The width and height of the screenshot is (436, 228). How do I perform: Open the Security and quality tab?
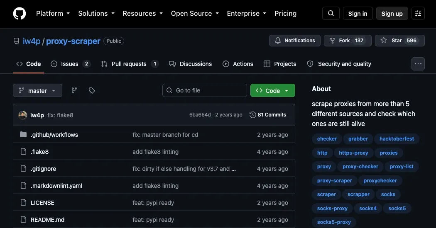[339, 64]
